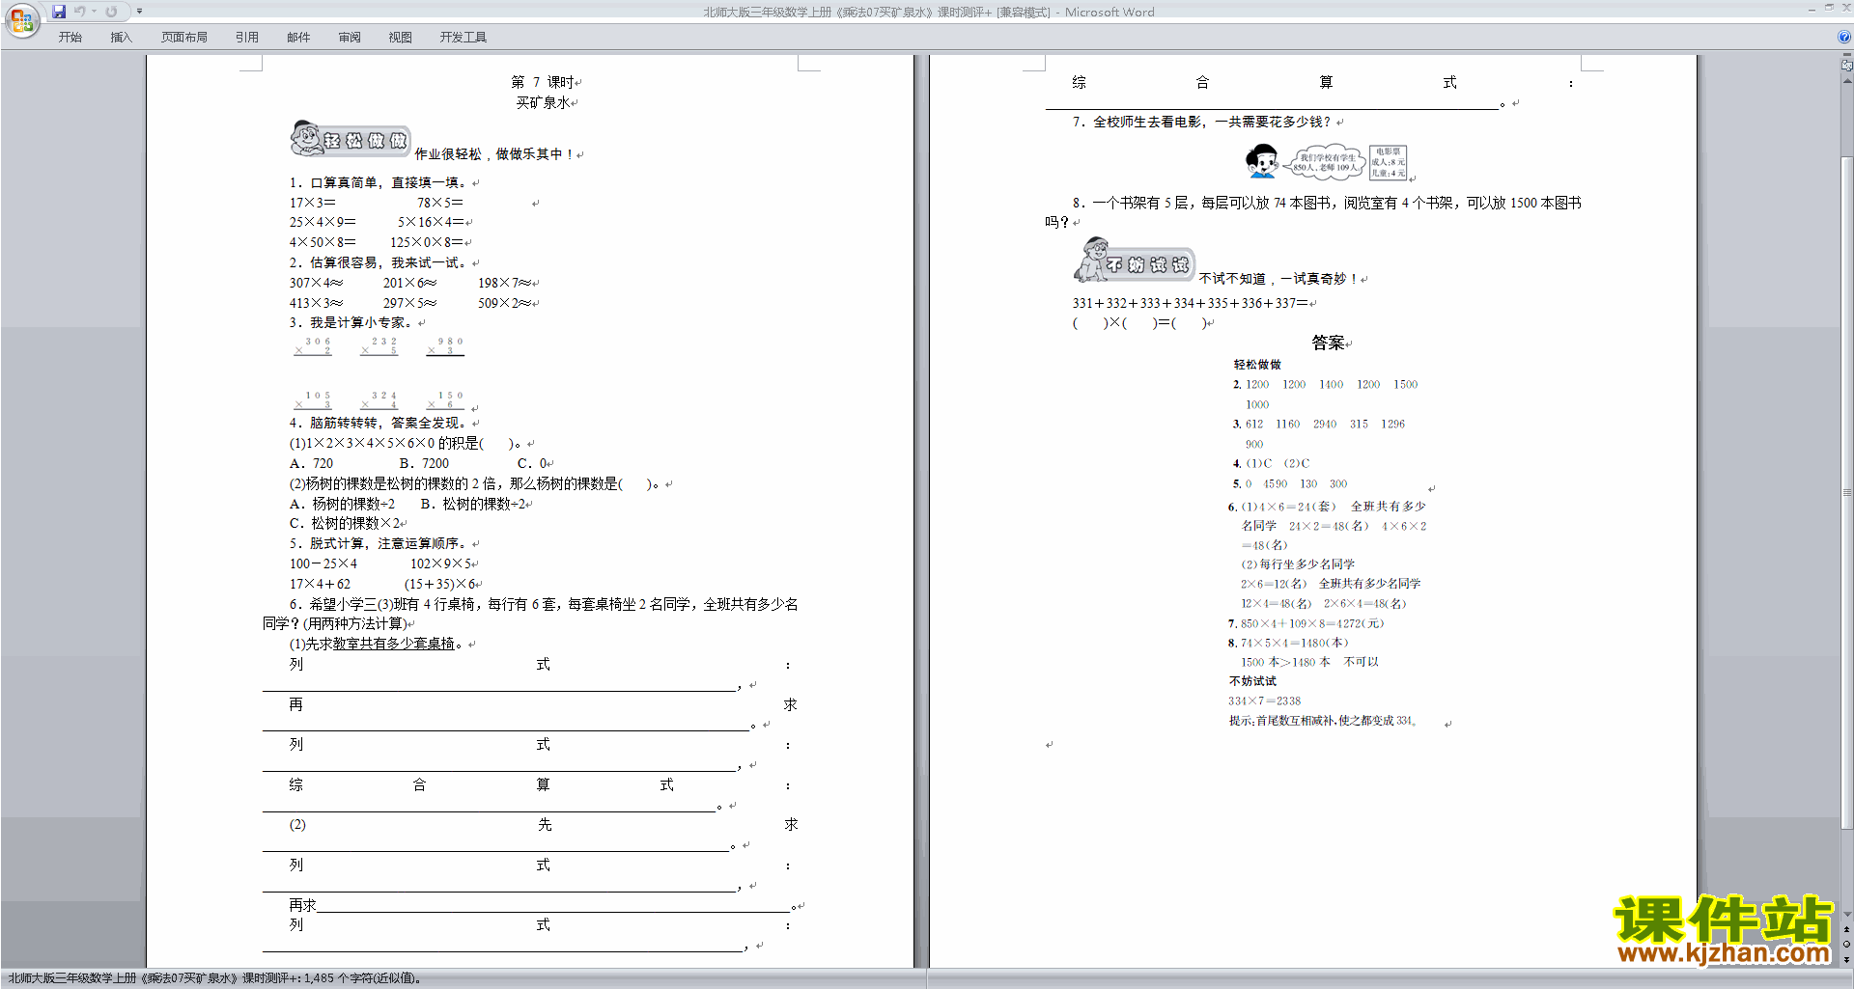This screenshot has width=1854, height=989.
Task: Click the movie ticket price image
Action: coord(1388,162)
